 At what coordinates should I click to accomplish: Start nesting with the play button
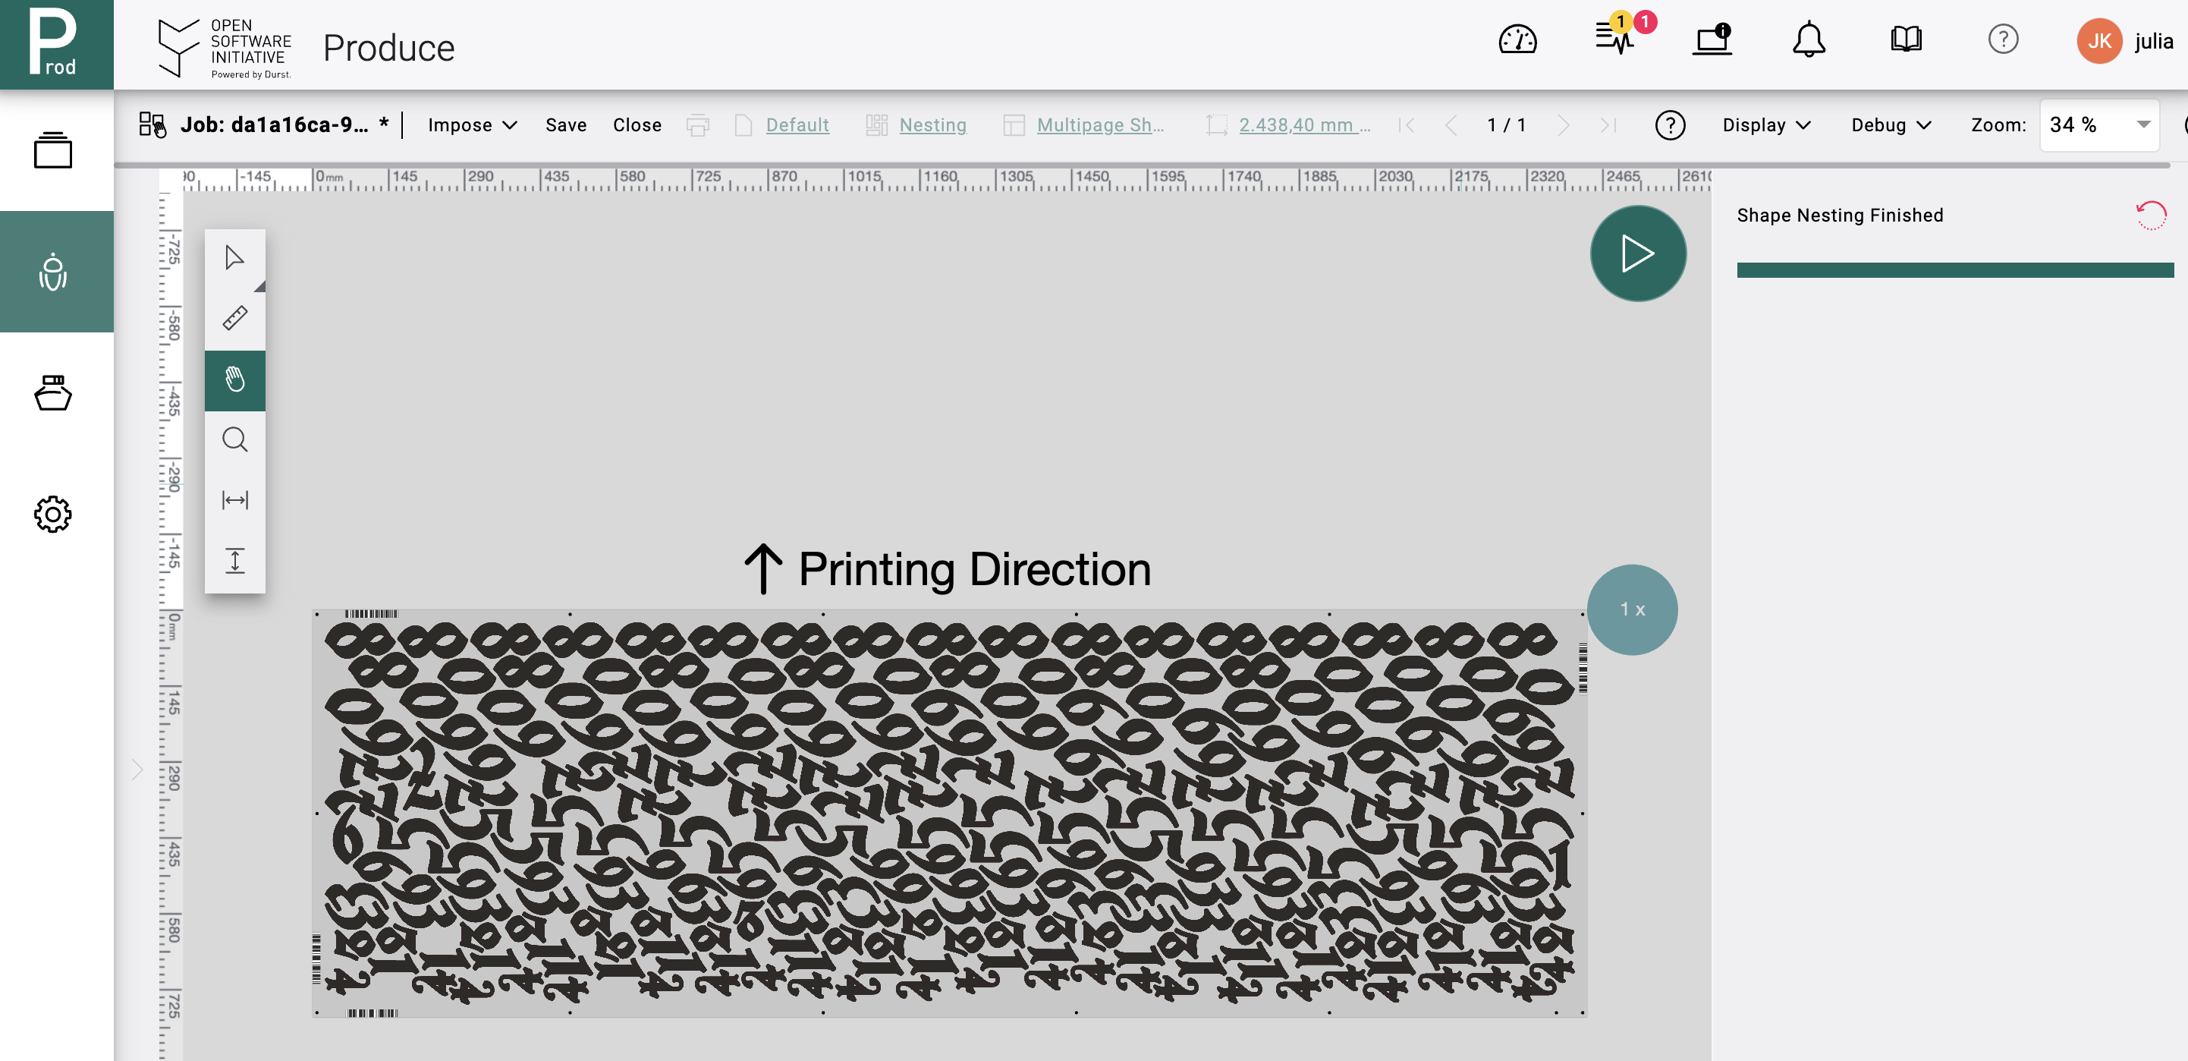(x=1638, y=253)
